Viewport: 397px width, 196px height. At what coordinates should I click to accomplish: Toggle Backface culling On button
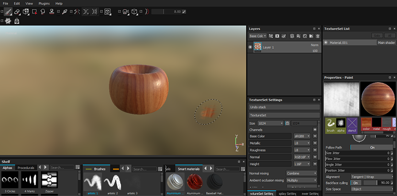click(356, 183)
